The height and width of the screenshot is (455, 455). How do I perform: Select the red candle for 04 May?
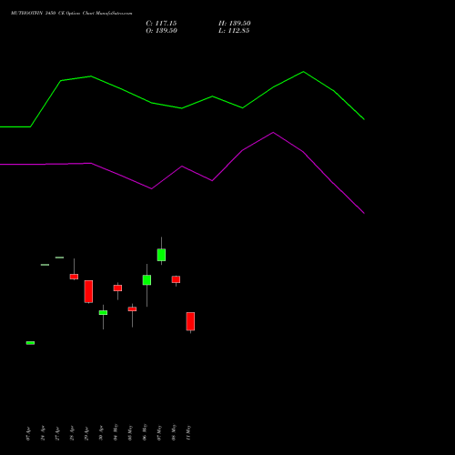117,288
